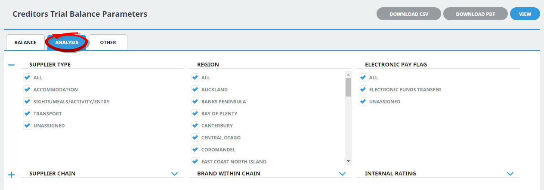
Task: Open the Other tab
Action: pos(108,42)
